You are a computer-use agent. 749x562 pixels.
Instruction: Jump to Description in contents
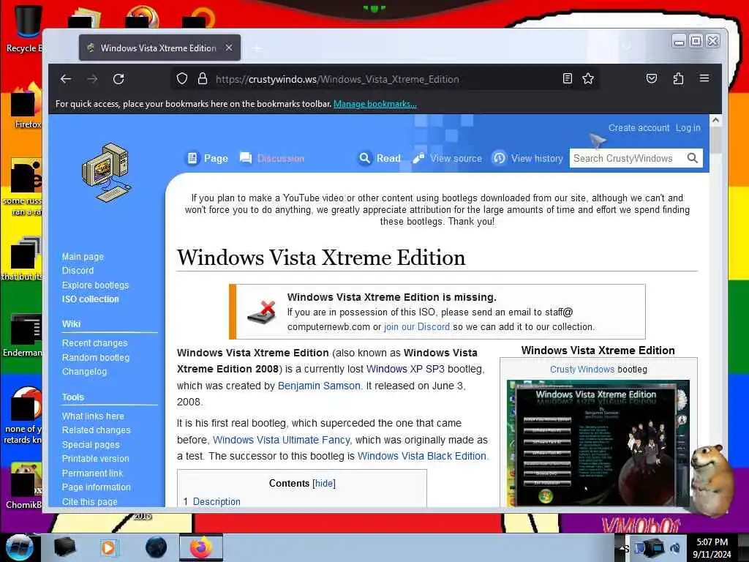pyautogui.click(x=217, y=501)
